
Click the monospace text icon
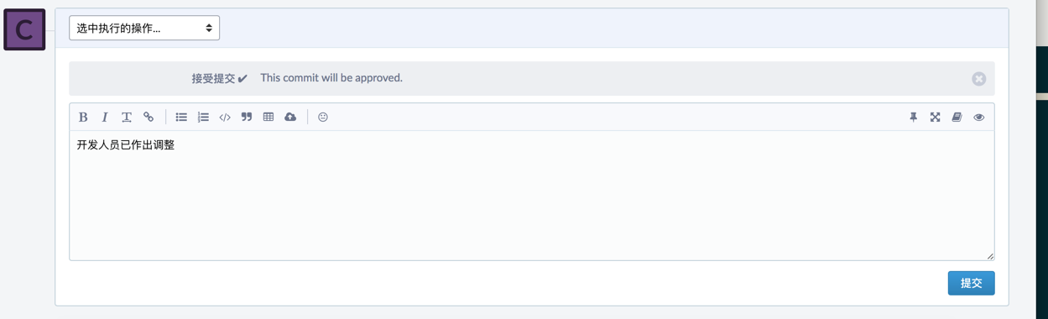pyautogui.click(x=127, y=118)
